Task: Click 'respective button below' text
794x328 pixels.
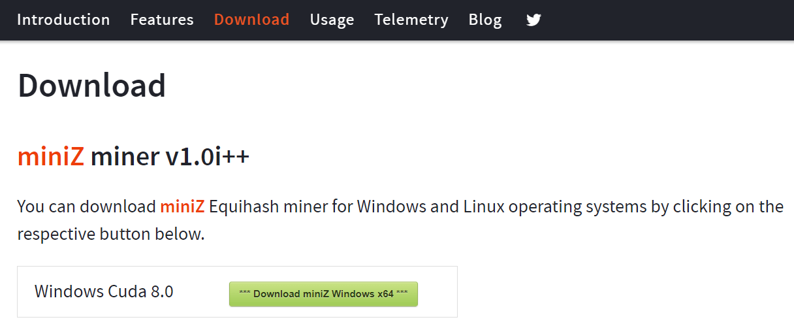Action: click(x=111, y=234)
